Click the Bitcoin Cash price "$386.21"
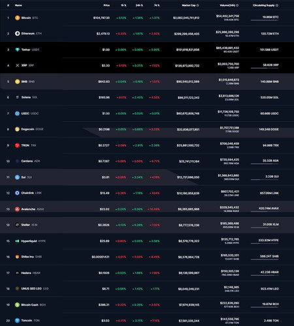 coord(104,304)
